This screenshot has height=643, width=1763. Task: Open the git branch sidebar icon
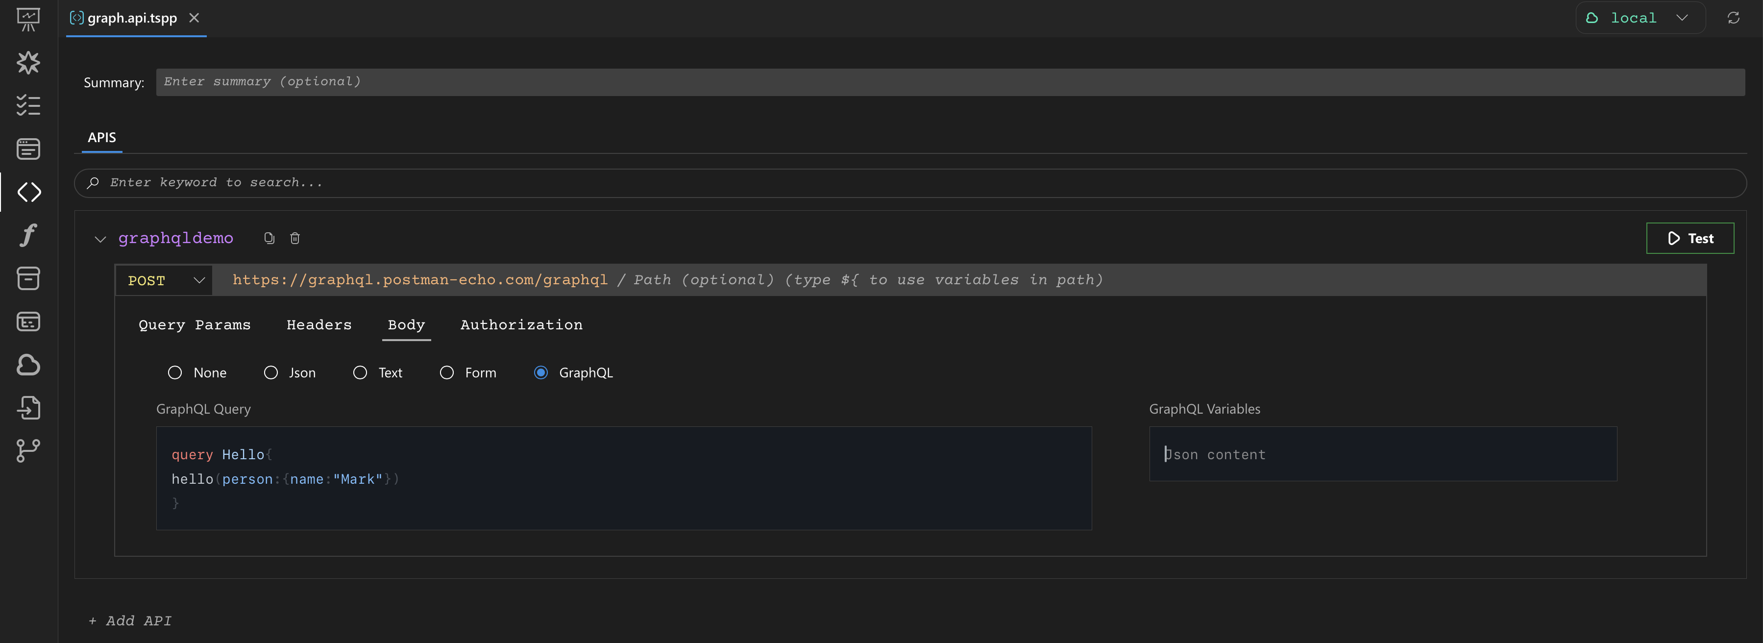(x=28, y=450)
